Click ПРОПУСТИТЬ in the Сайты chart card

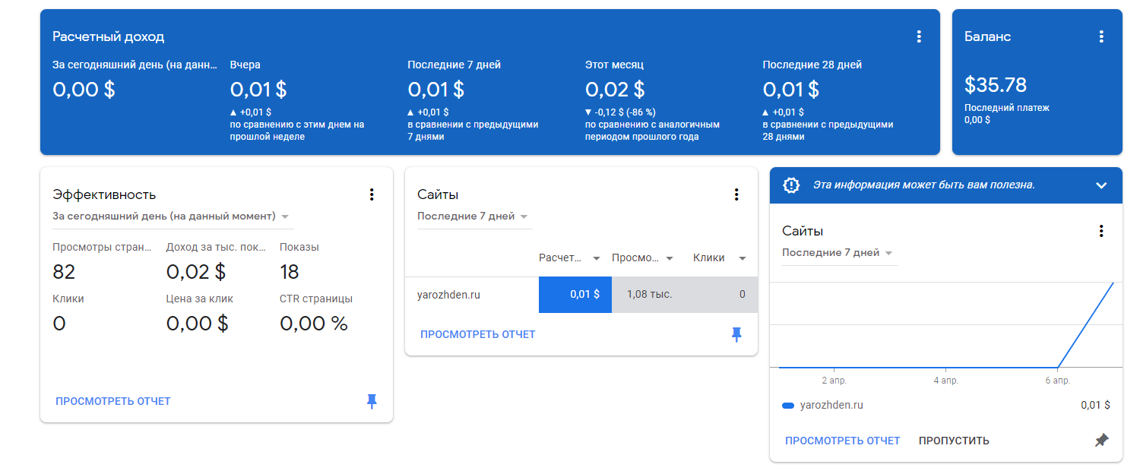click(954, 441)
